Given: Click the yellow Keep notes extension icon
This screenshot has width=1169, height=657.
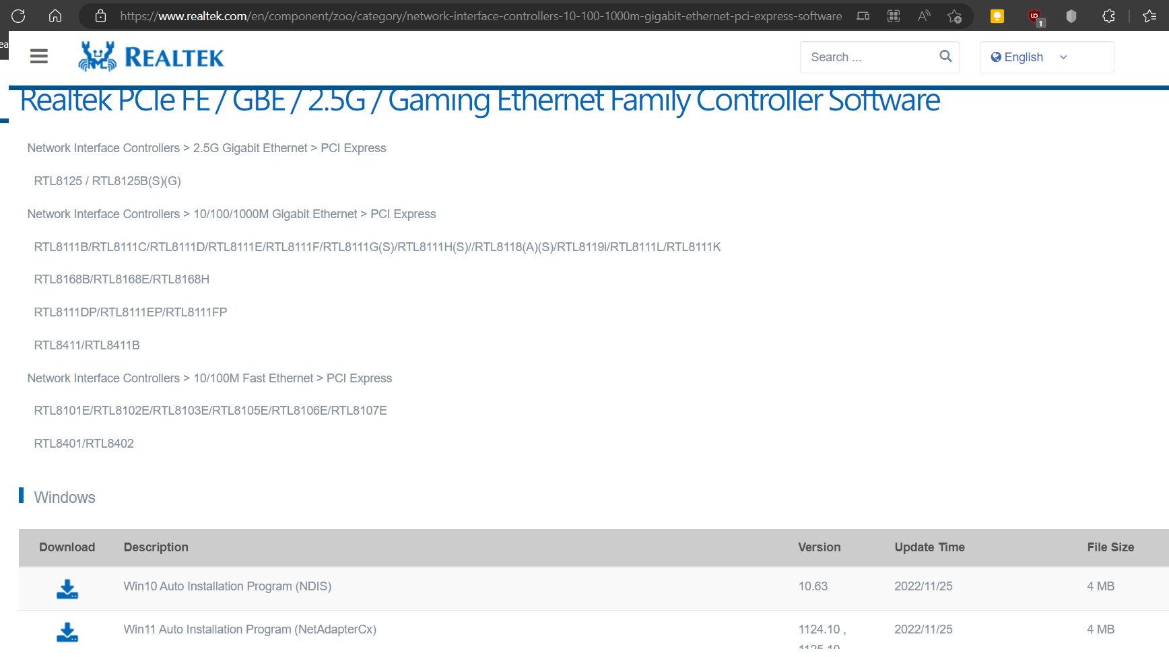Looking at the screenshot, I should pos(997,16).
